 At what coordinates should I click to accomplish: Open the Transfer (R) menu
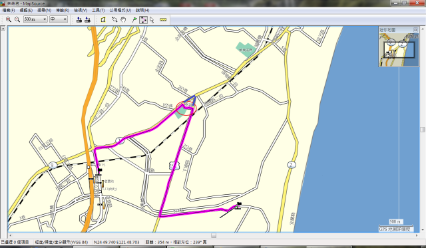63,11
